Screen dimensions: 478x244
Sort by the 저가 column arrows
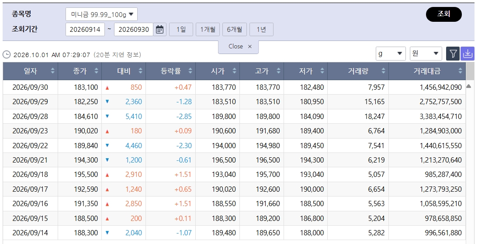322,71
